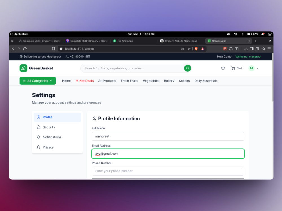Image resolution: width=282 pixels, height=211 pixels.
Task: Click the browser forward arrow
Action: pos(19,49)
